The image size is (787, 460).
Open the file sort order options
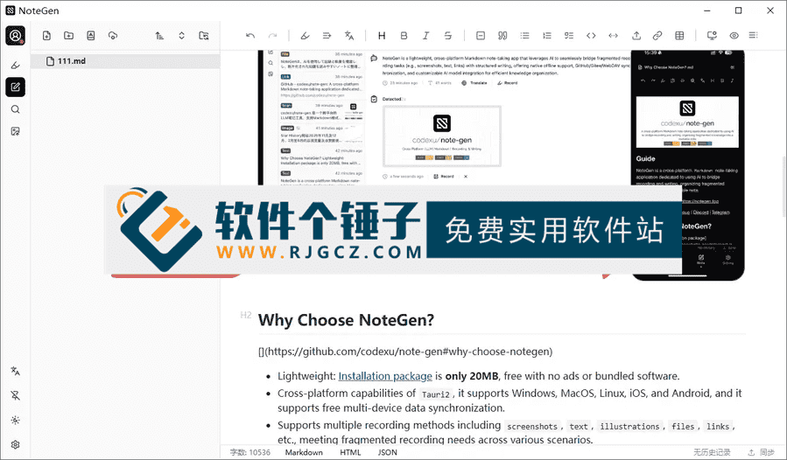tap(159, 36)
